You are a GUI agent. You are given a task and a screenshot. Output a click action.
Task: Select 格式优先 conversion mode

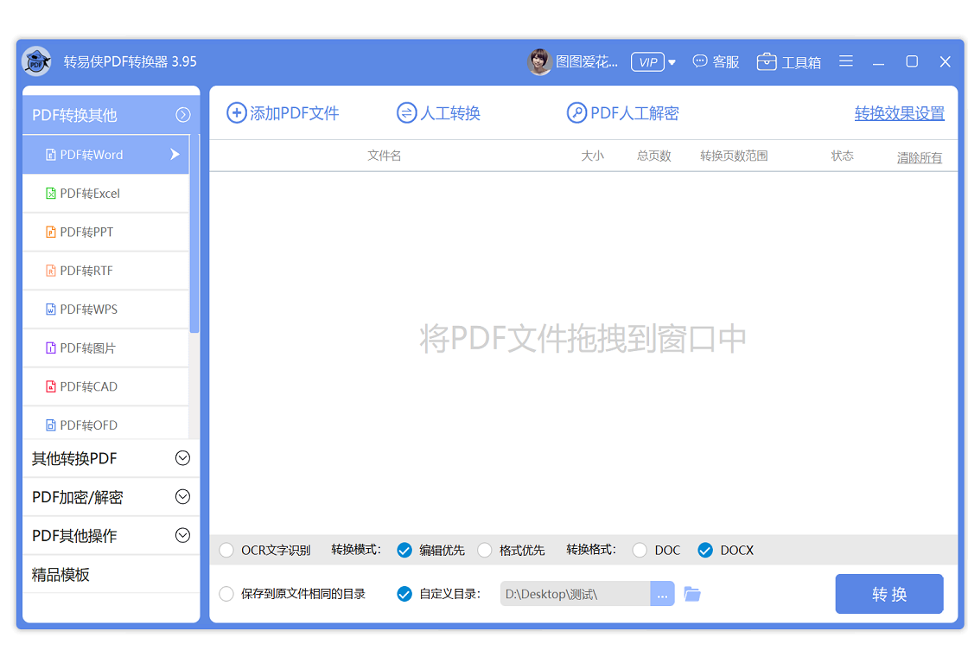(485, 550)
